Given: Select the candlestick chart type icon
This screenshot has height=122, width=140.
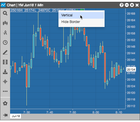Looking at the screenshot, I should point(5,23).
